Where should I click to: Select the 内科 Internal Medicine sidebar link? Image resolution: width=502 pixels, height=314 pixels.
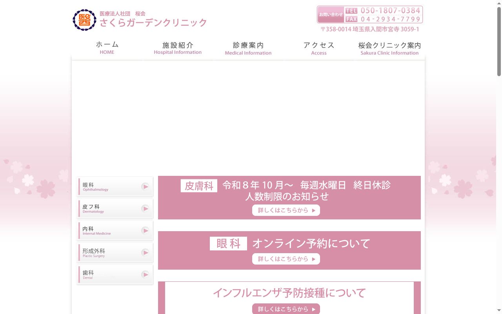click(x=115, y=230)
